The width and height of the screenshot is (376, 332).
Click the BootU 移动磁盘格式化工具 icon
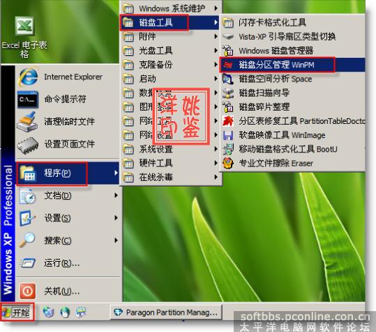(228, 149)
